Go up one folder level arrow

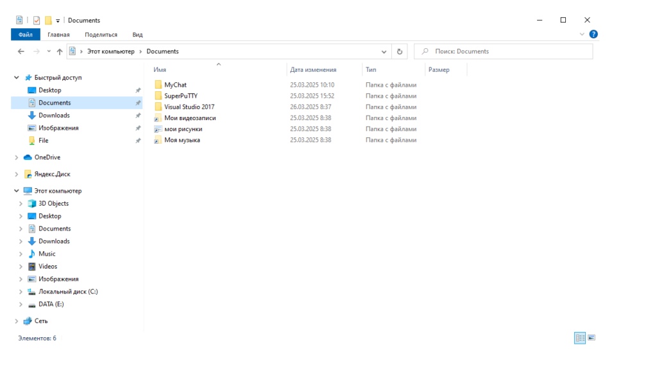[x=60, y=51]
